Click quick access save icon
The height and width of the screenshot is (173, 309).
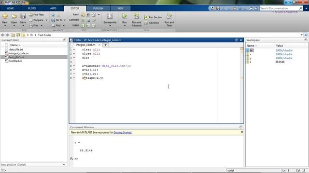click(x=218, y=8)
